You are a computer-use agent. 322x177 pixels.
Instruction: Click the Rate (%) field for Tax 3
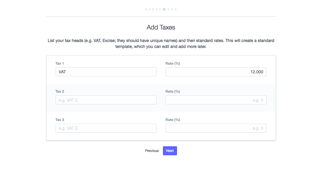tap(216, 128)
